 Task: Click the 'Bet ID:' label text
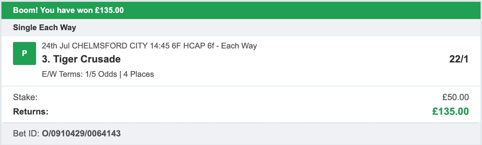26,134
